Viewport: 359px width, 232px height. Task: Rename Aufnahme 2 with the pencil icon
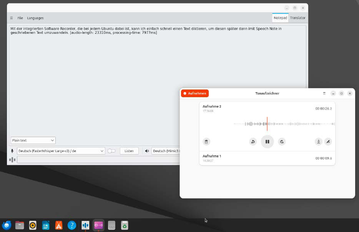coord(328,142)
